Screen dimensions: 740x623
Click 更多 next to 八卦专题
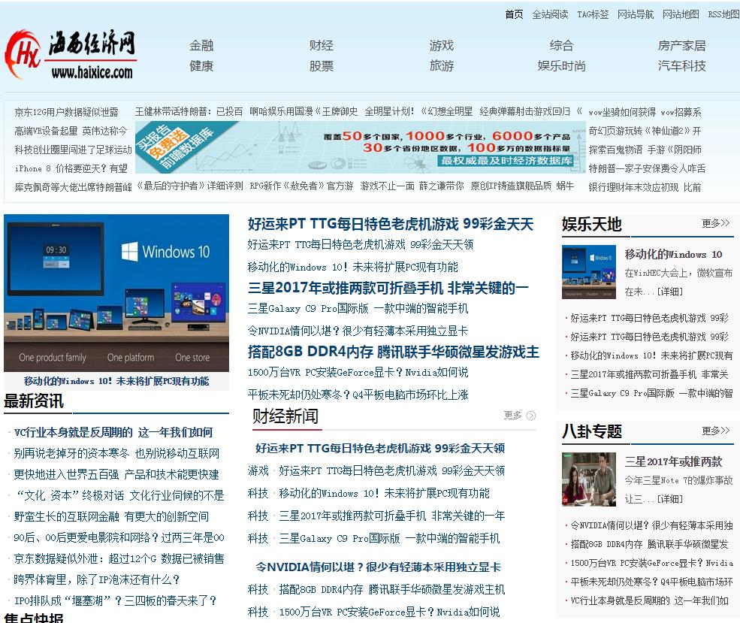(715, 431)
